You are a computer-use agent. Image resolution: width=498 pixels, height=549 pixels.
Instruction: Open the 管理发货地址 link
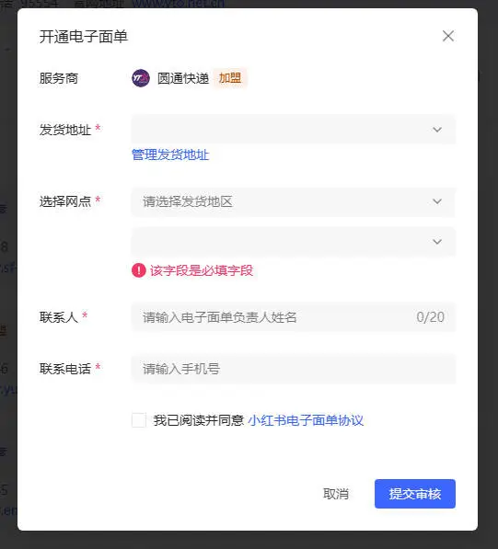tap(170, 154)
